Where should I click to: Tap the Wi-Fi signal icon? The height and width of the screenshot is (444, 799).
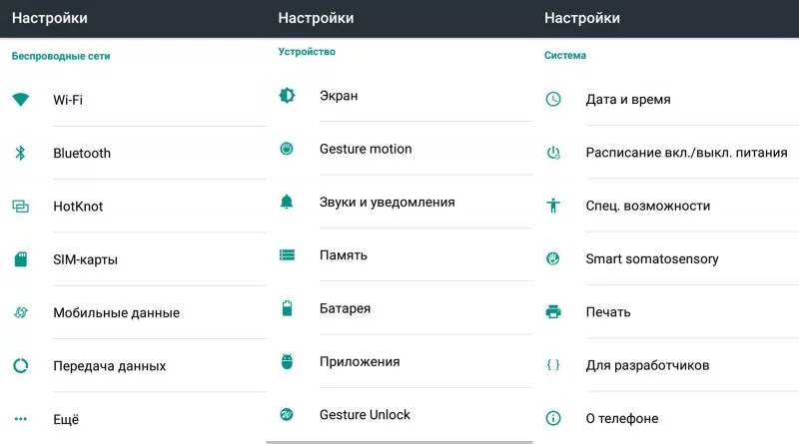pos(20,100)
